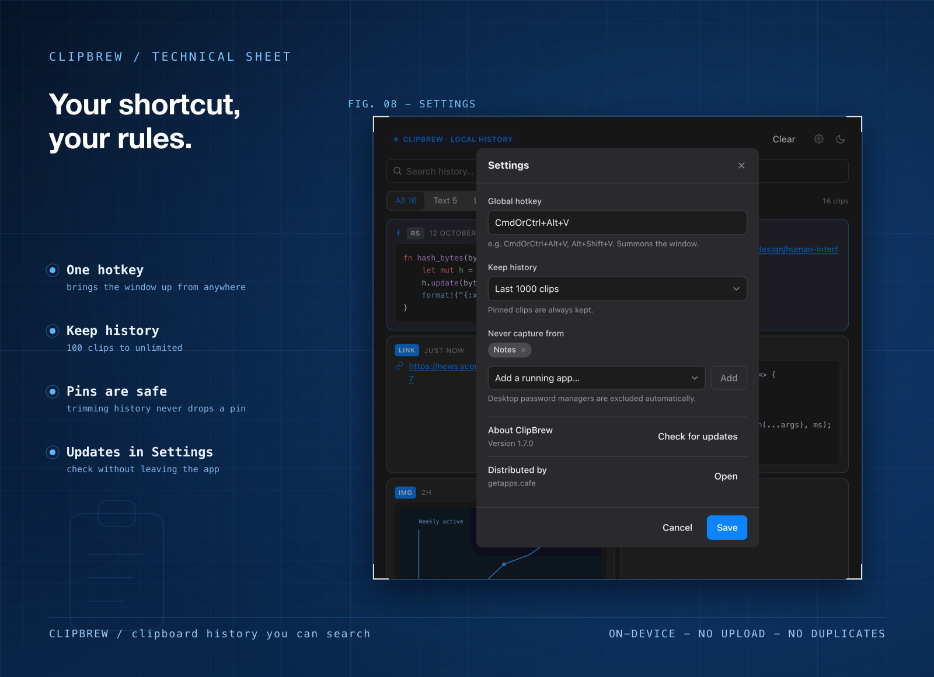Click the LINK type badge

(407, 350)
